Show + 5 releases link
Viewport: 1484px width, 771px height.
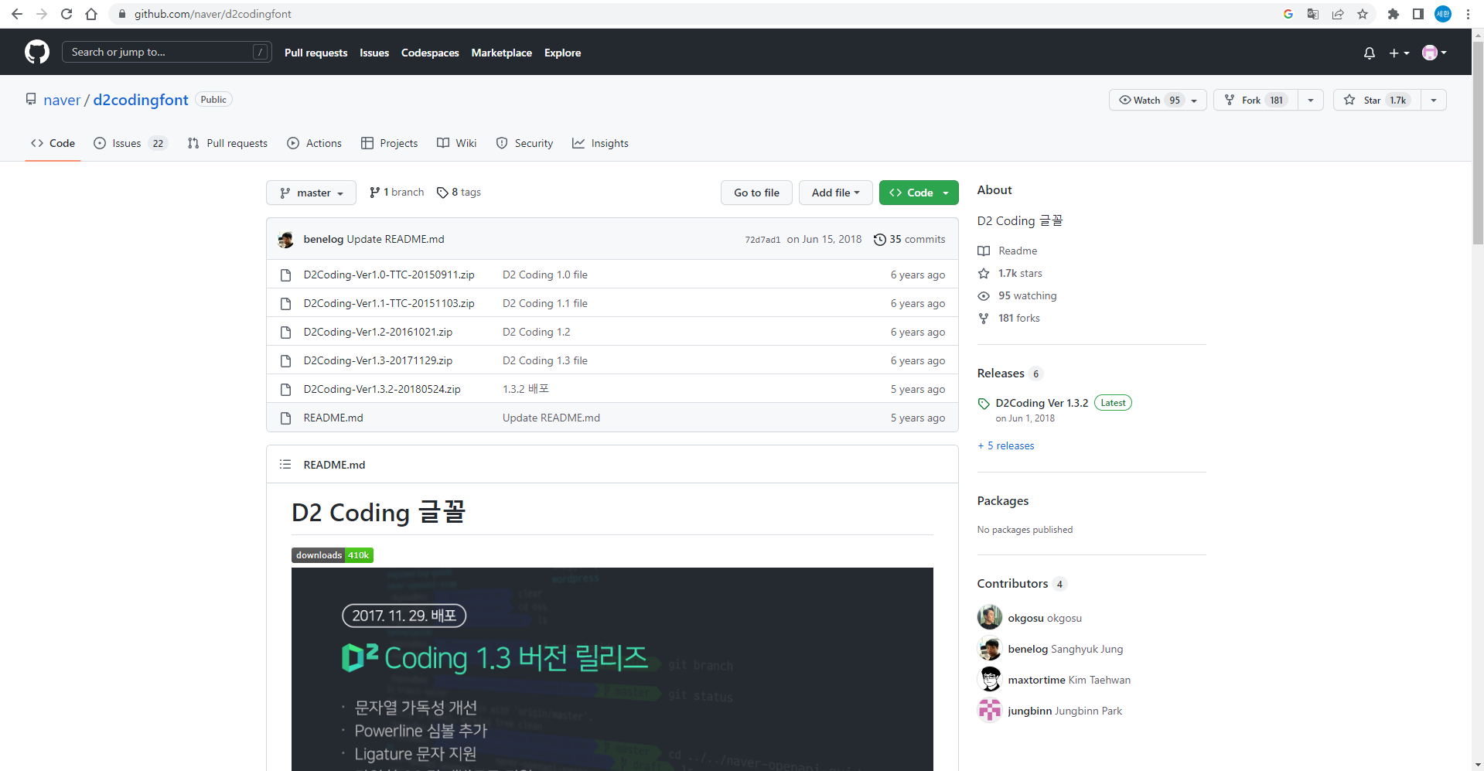1005,445
